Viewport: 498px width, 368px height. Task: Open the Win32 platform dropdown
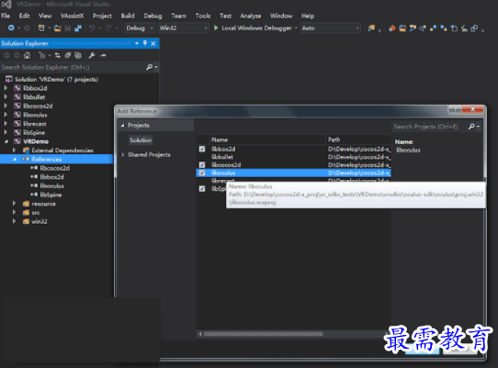tap(183, 28)
